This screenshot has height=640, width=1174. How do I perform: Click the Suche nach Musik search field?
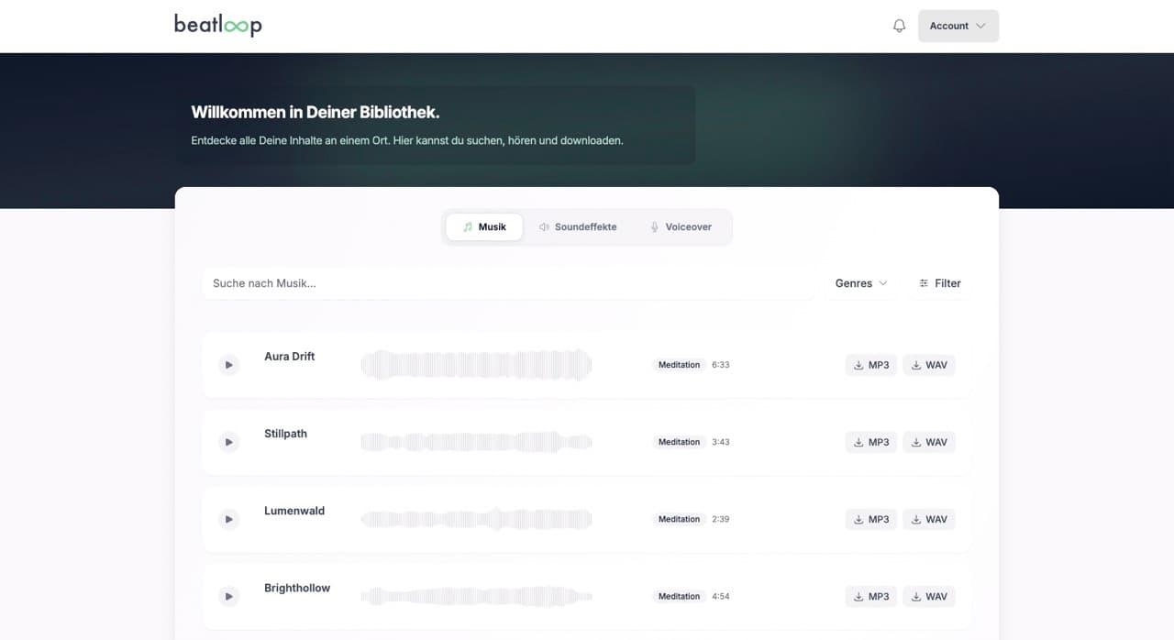click(x=507, y=283)
